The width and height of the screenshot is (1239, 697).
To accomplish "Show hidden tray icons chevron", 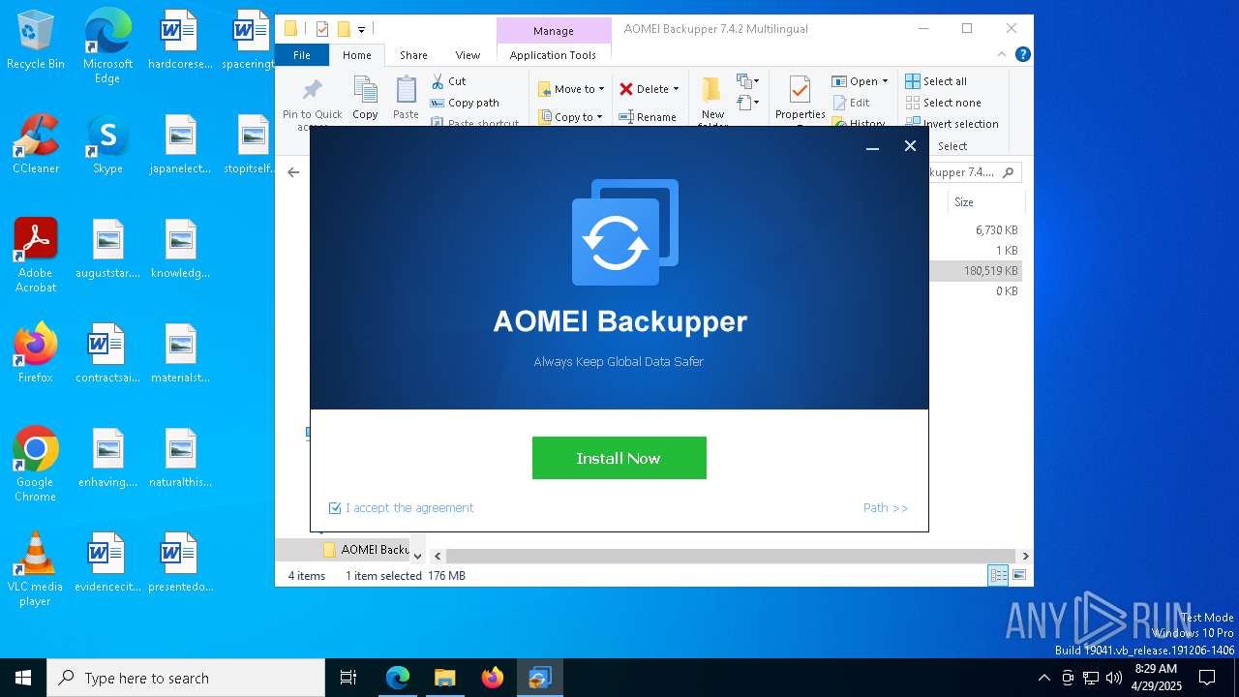I will (1043, 678).
